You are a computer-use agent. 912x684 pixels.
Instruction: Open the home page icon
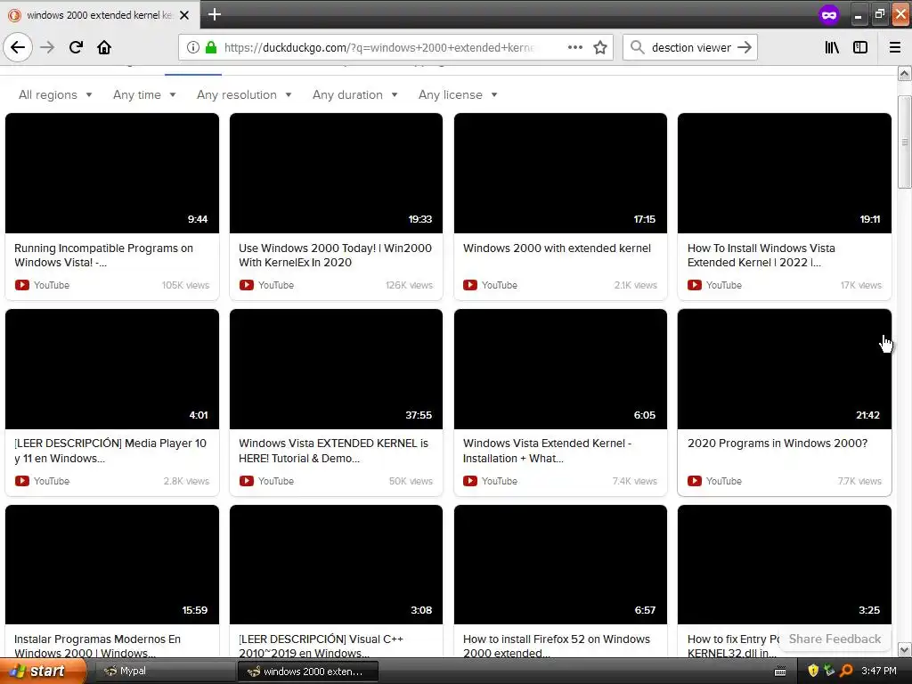tap(104, 47)
